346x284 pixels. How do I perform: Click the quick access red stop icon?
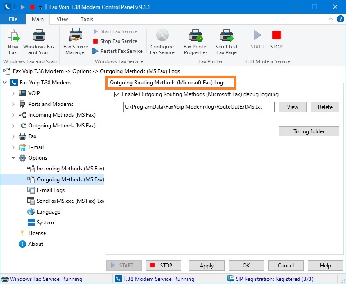click(32, 7)
